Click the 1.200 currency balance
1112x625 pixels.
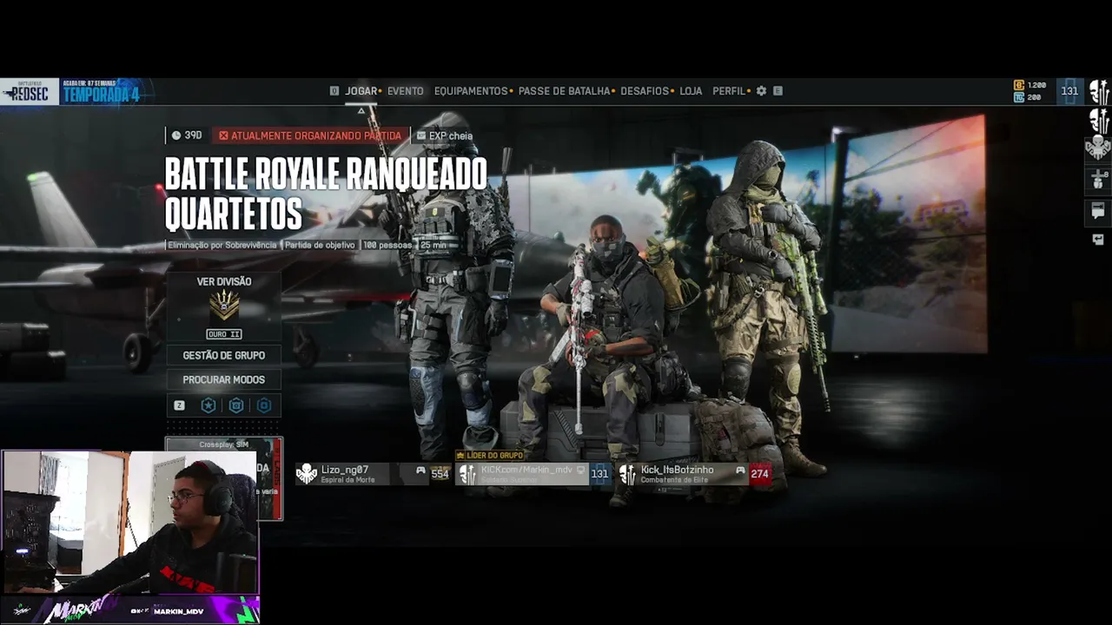(x=1036, y=85)
